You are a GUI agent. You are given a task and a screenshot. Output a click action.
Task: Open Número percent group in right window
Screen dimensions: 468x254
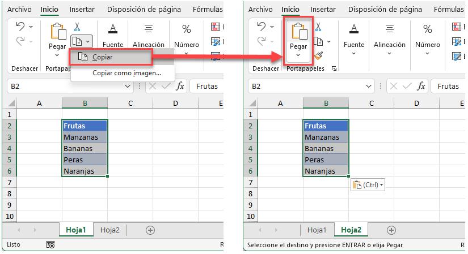click(x=427, y=38)
